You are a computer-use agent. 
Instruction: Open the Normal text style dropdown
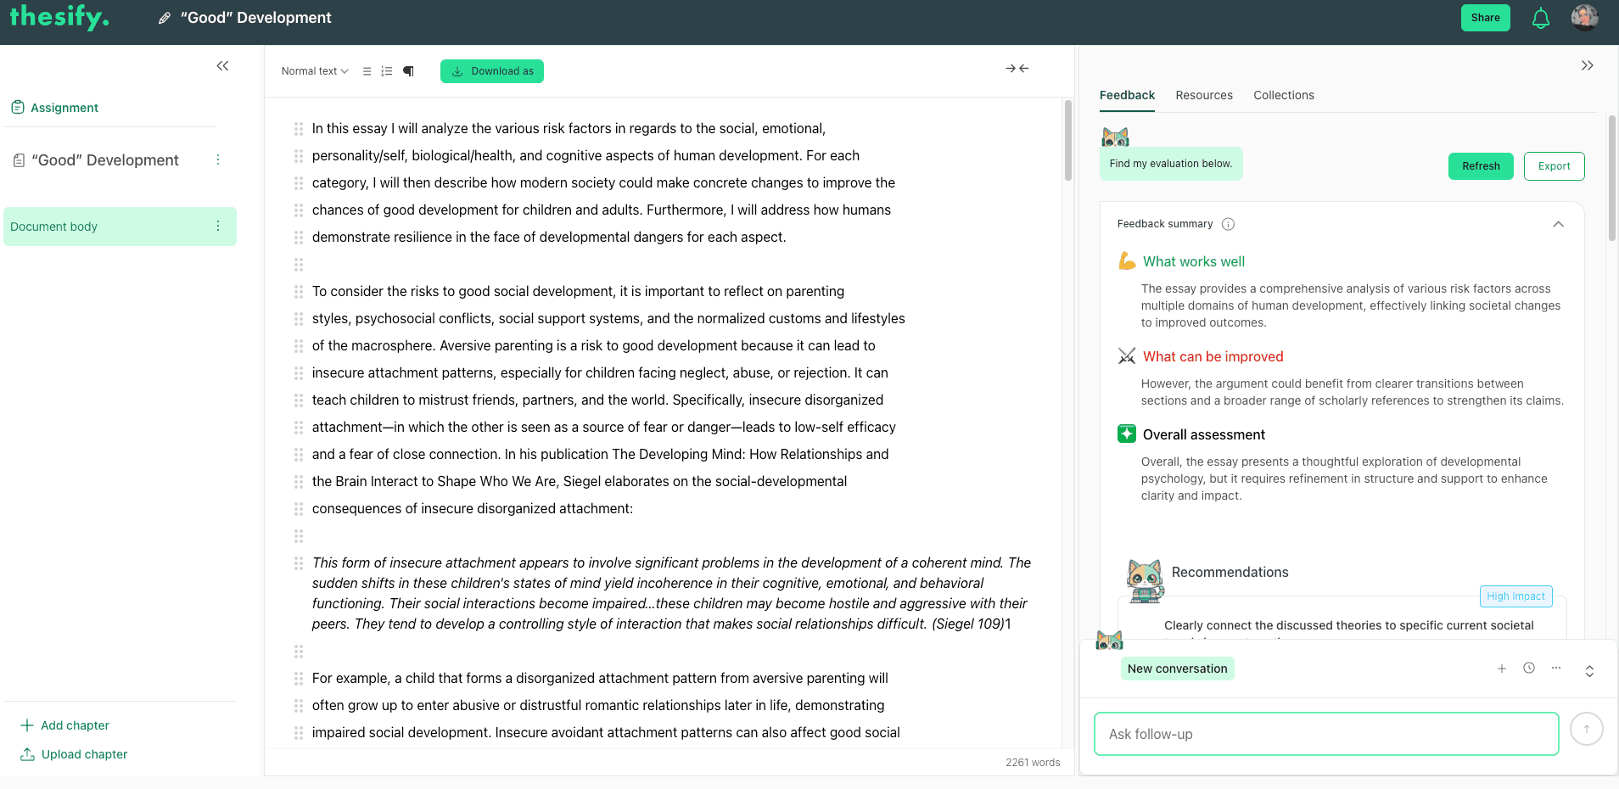coord(314,71)
